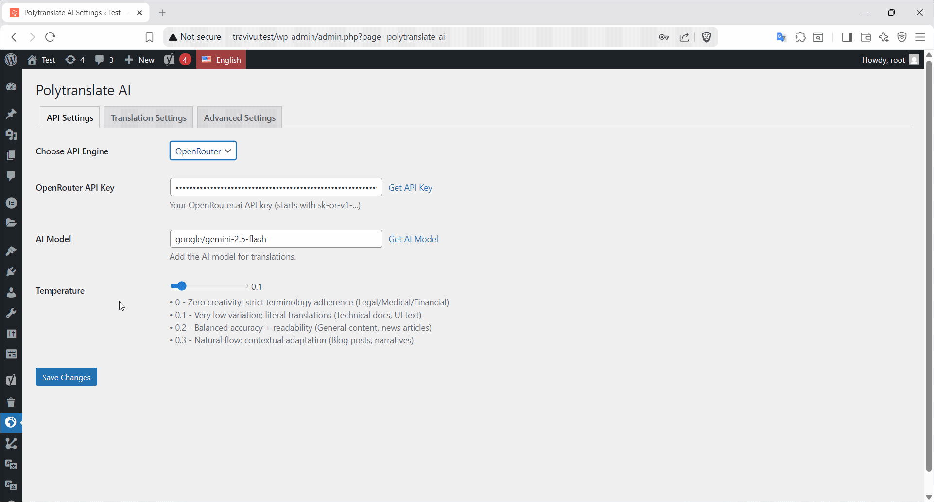Open Plugins via the plug icon
This screenshot has height=502, width=934.
coord(11,272)
